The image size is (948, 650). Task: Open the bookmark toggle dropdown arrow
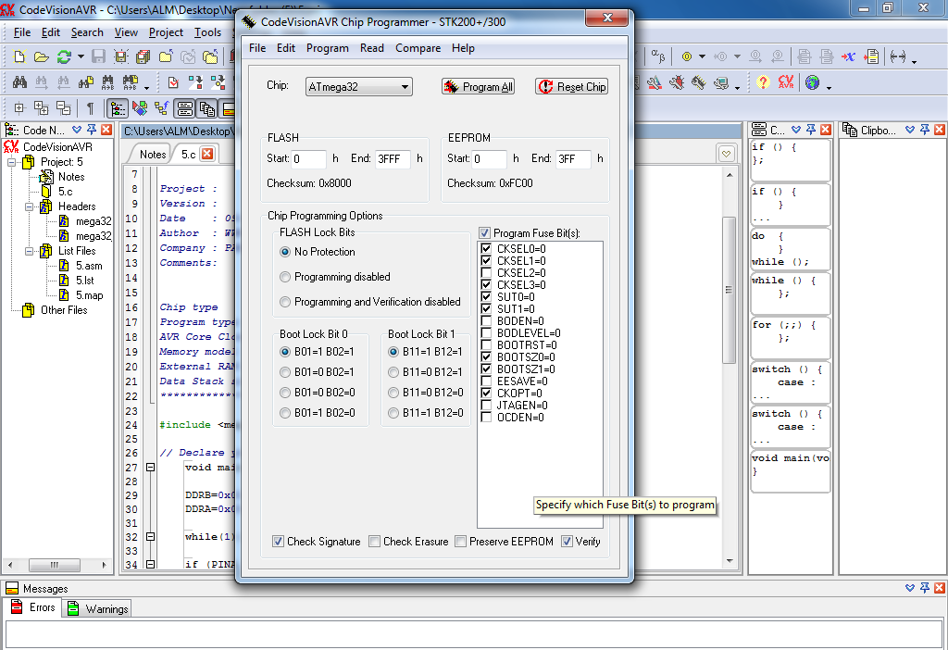pos(702,56)
